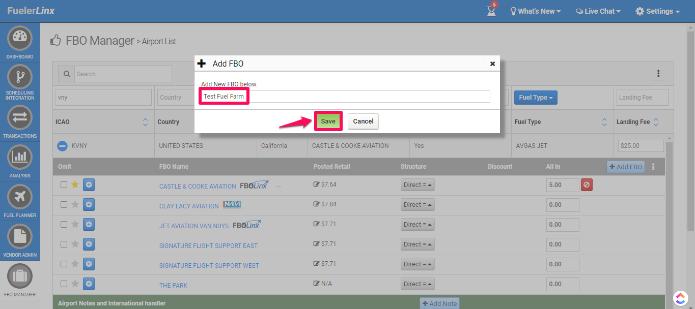This screenshot has width=695, height=309.
Task: Click the search magnifier icon
Action: click(x=67, y=74)
